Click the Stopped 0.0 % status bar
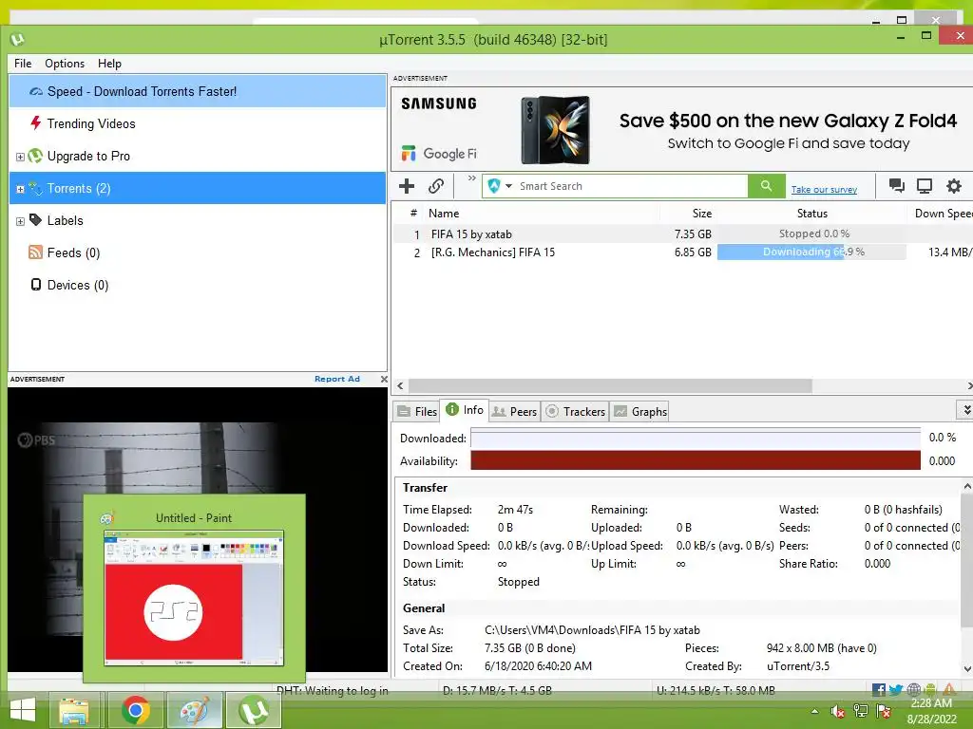This screenshot has height=729, width=973. pyautogui.click(x=811, y=234)
